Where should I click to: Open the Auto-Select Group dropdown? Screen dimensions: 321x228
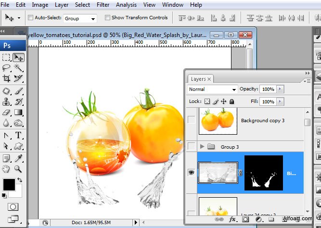tap(80, 18)
